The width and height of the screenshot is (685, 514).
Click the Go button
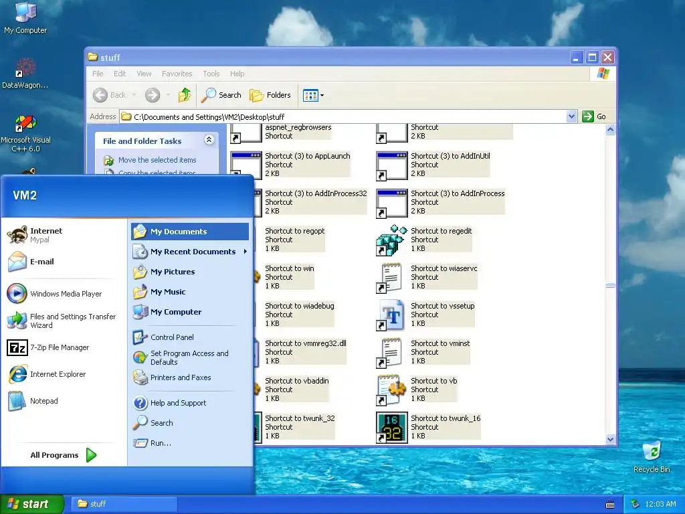tap(595, 116)
